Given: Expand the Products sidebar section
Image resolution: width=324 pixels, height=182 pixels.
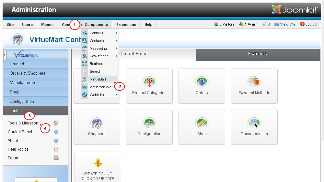Looking at the screenshot, I should [36, 64].
